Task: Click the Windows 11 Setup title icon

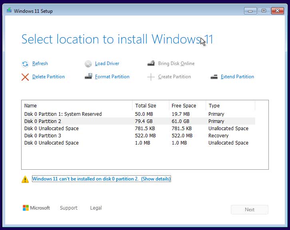Action: click(9, 10)
